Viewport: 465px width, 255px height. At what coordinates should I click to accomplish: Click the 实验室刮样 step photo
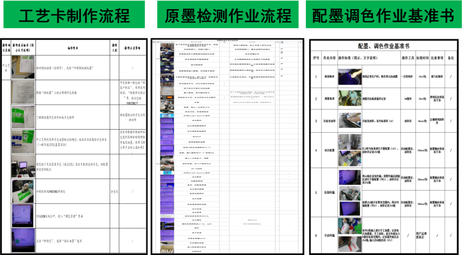point(349,121)
